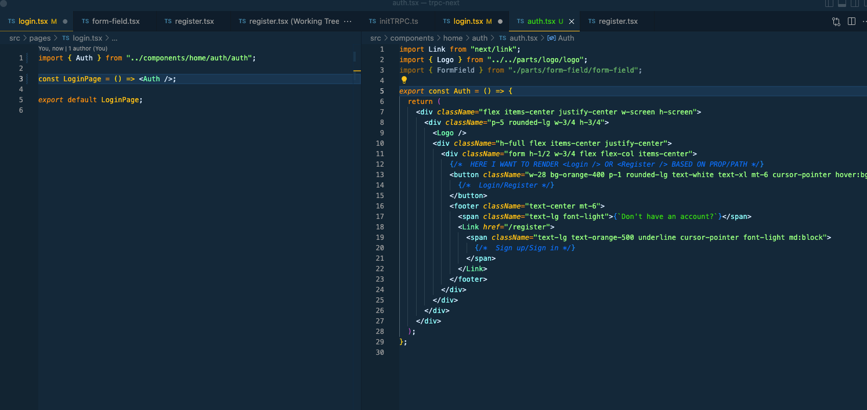
Task: Open changes compare icon in right editor
Action: pos(836,21)
